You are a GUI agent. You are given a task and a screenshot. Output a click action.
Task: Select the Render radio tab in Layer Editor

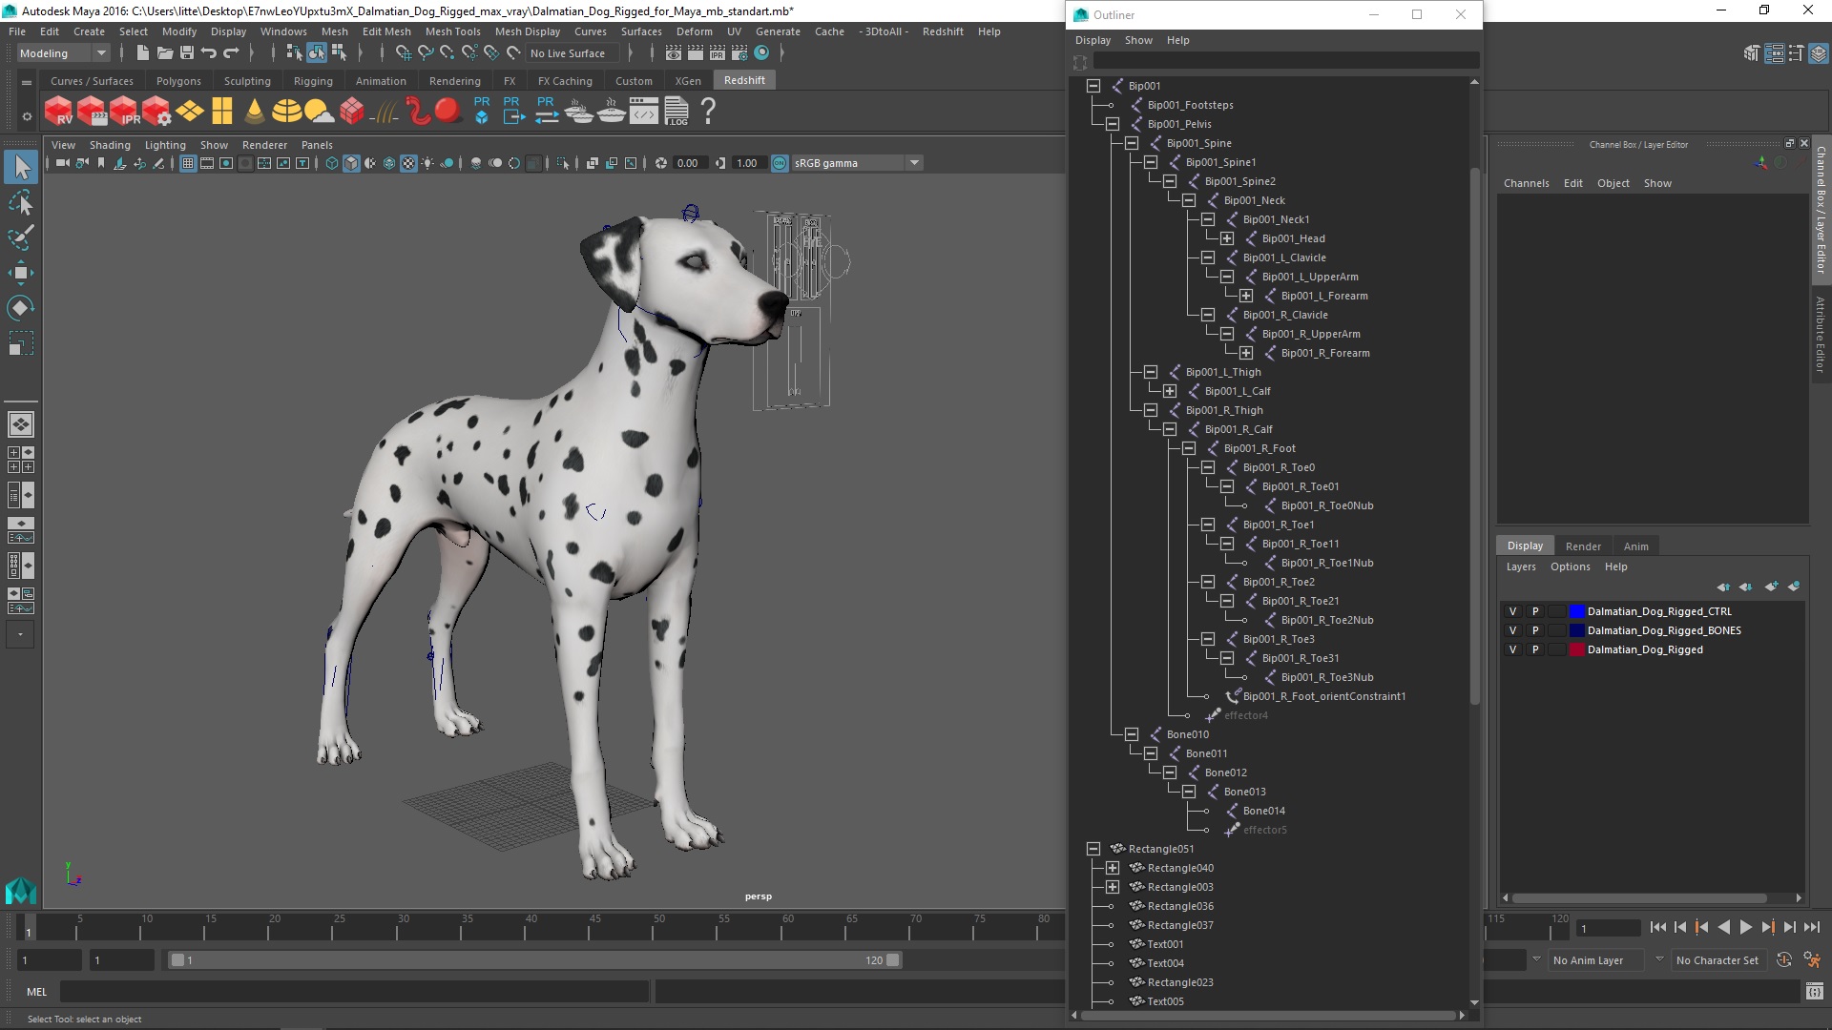tap(1583, 546)
